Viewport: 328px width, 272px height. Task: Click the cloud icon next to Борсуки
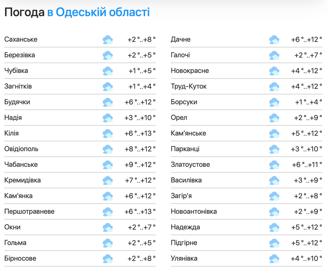pos(274,102)
